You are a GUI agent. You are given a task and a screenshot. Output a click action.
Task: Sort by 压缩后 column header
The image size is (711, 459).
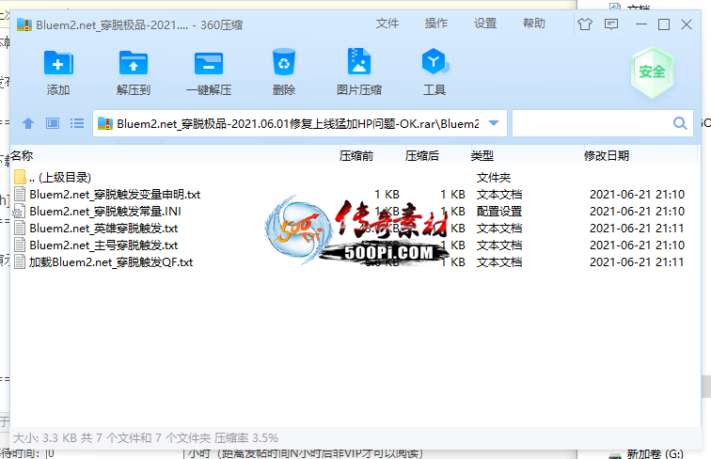coord(421,156)
